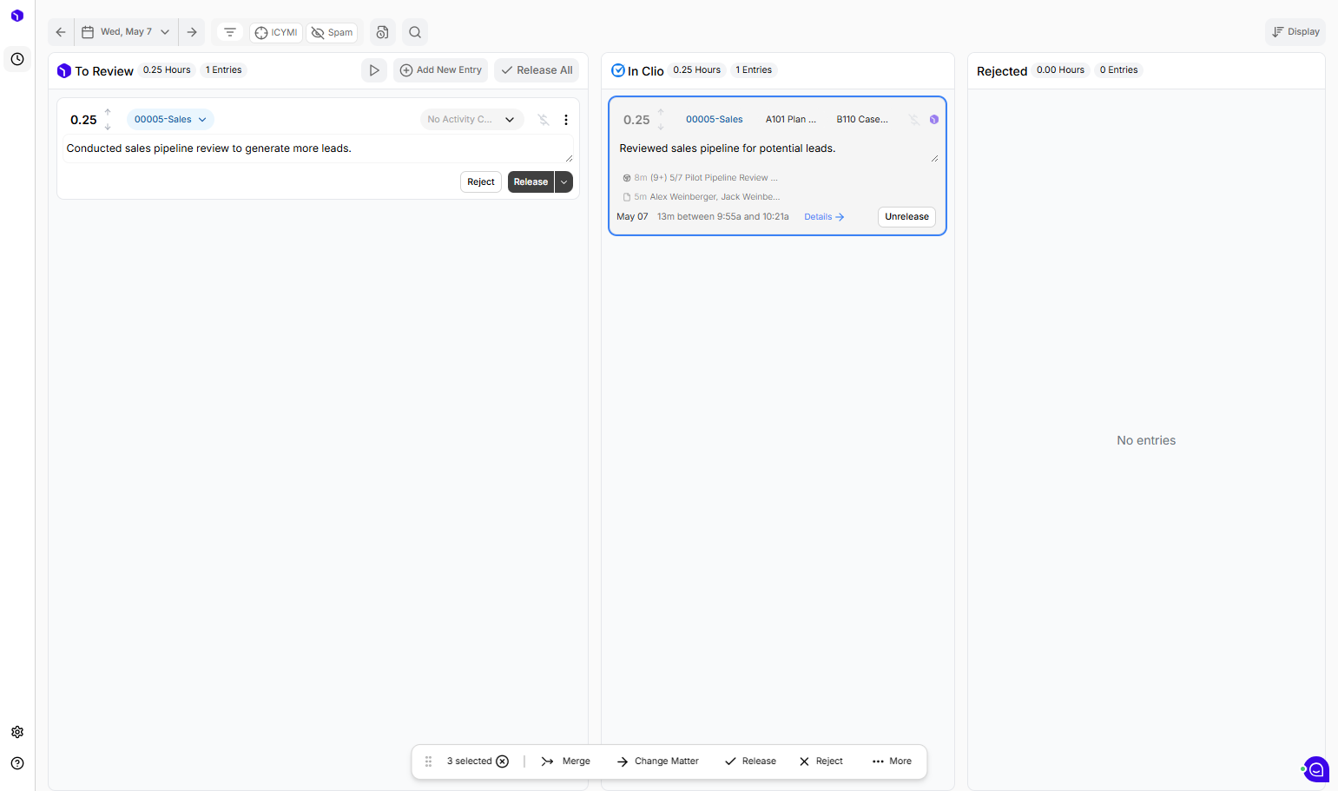This screenshot has width=1338, height=791.
Task: Click the play timer button in To Review
Action: click(374, 70)
